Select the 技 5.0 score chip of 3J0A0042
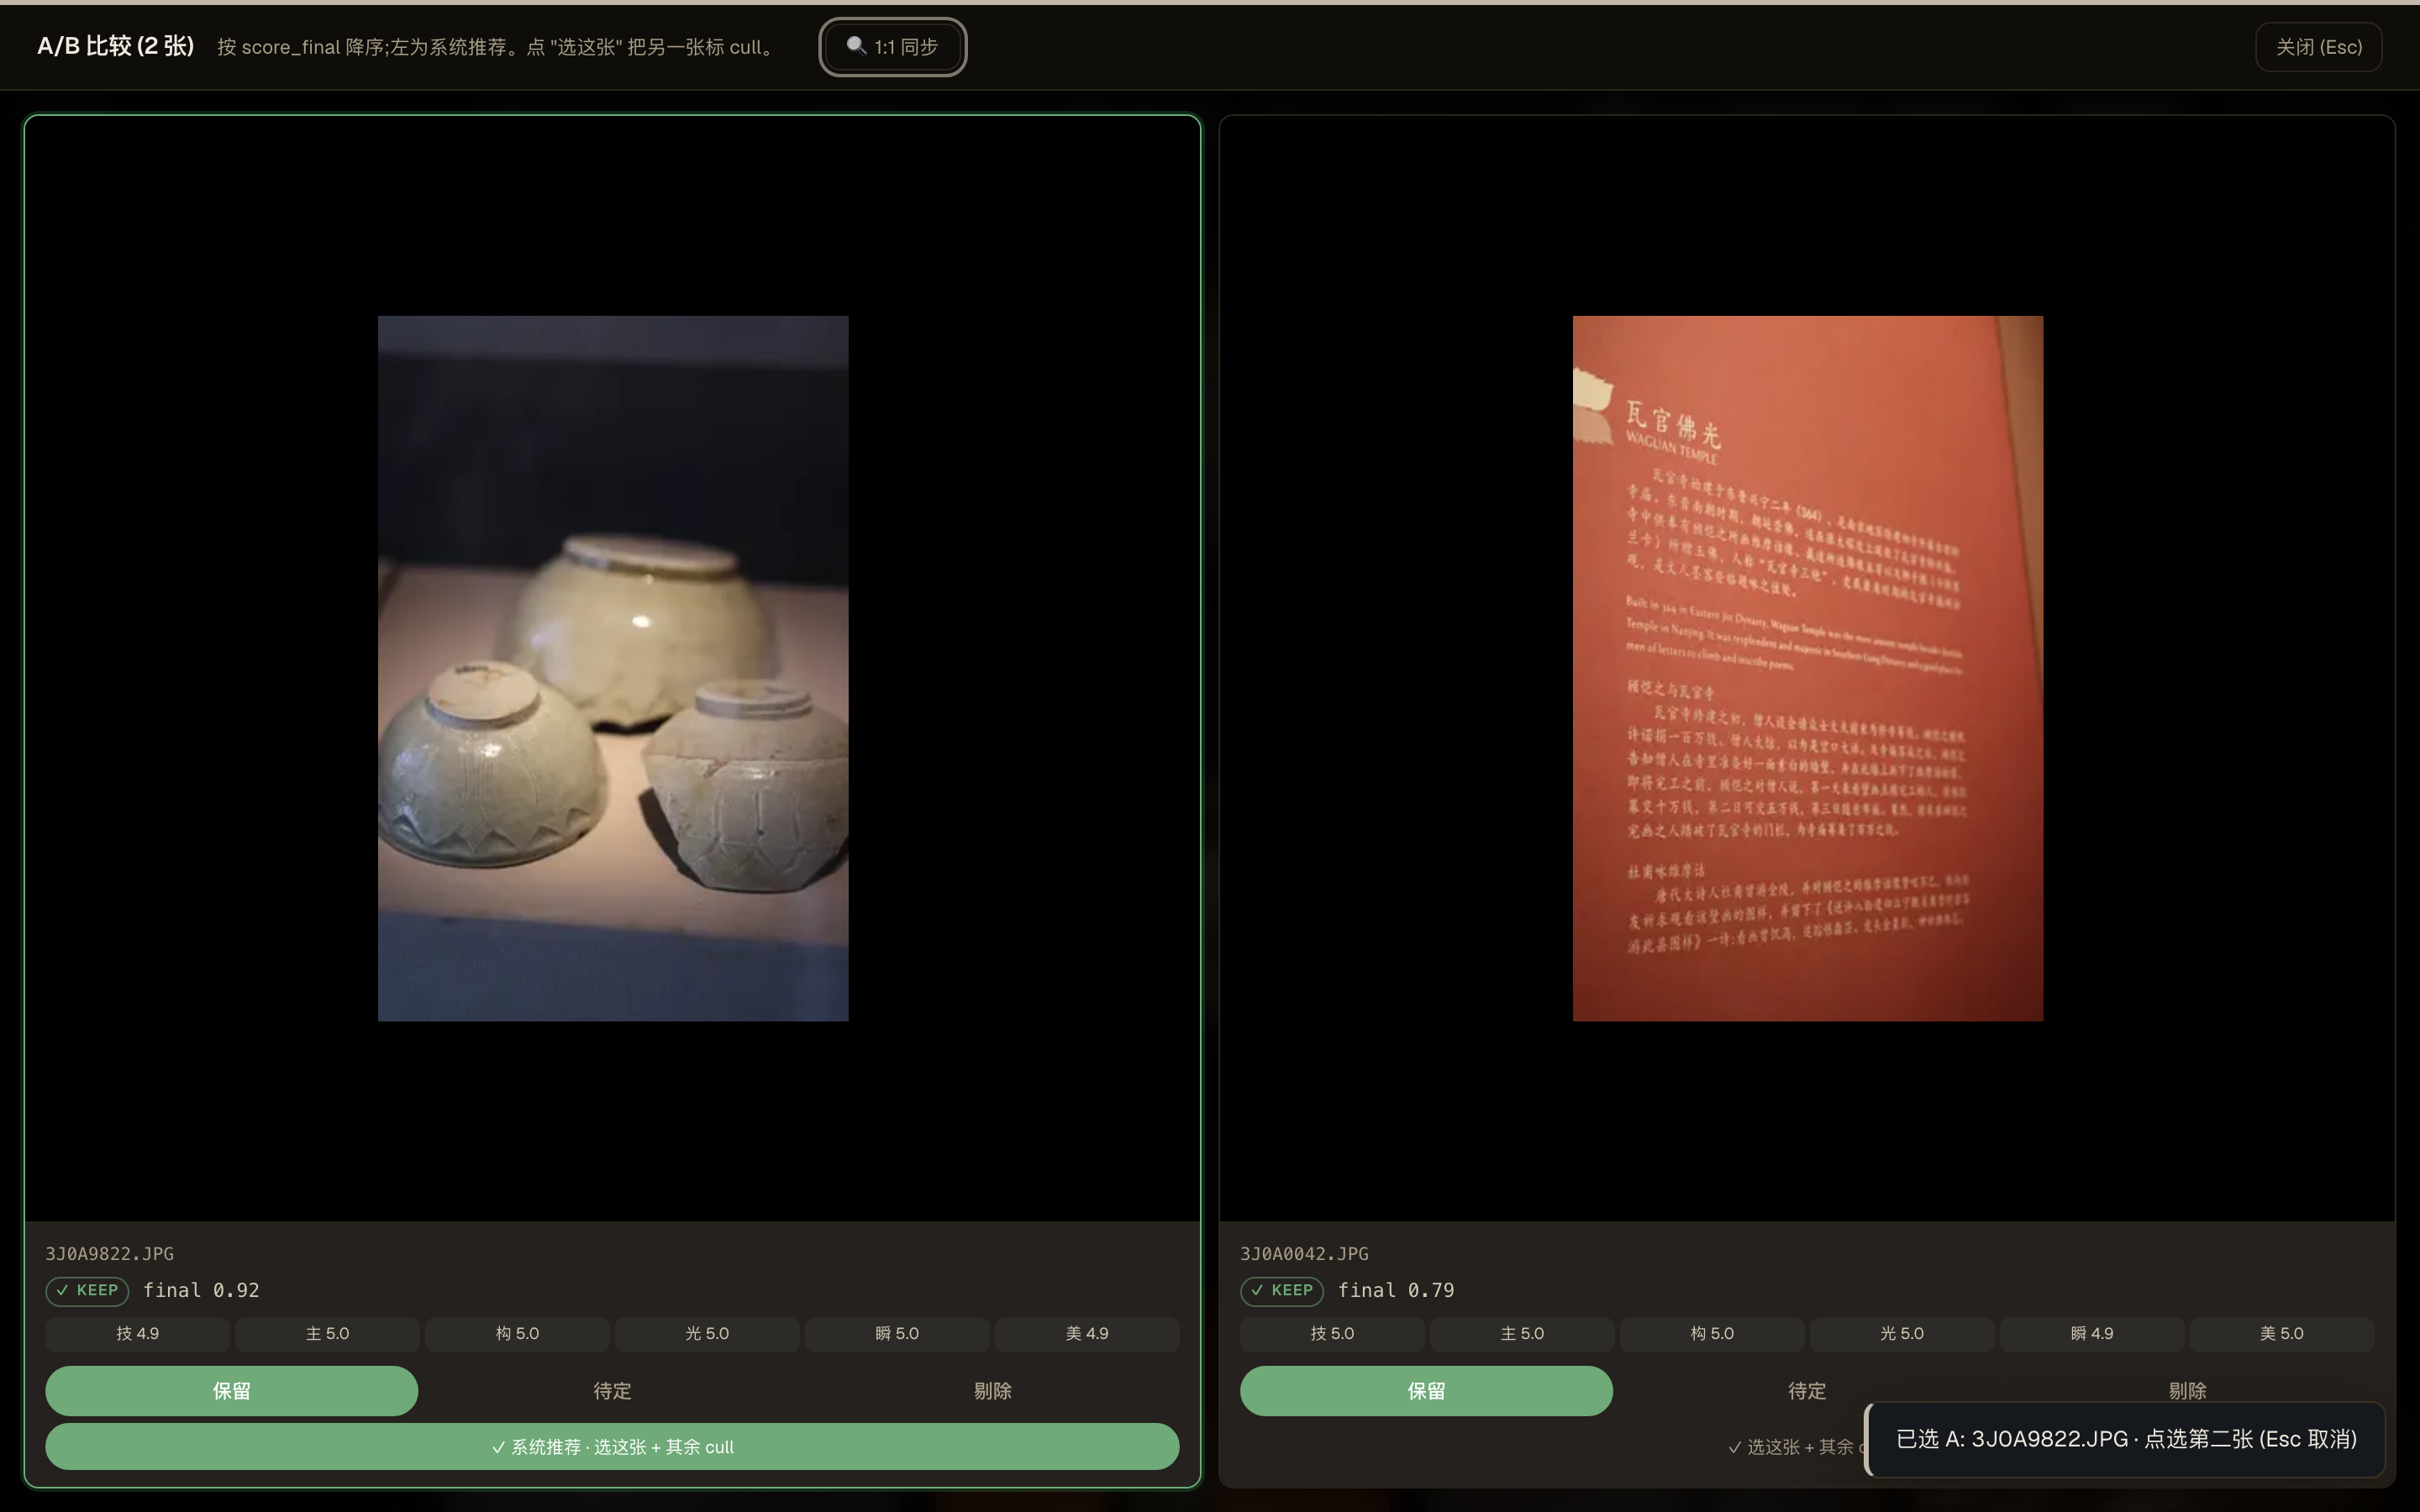Image resolution: width=2420 pixels, height=1512 pixels. 1332,1333
